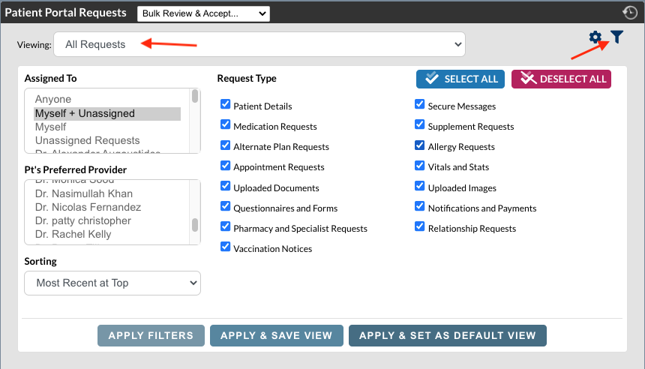Select Dr. Nasimullah Khan as preferred provider
This screenshot has height=369, width=645.
coord(107,193)
